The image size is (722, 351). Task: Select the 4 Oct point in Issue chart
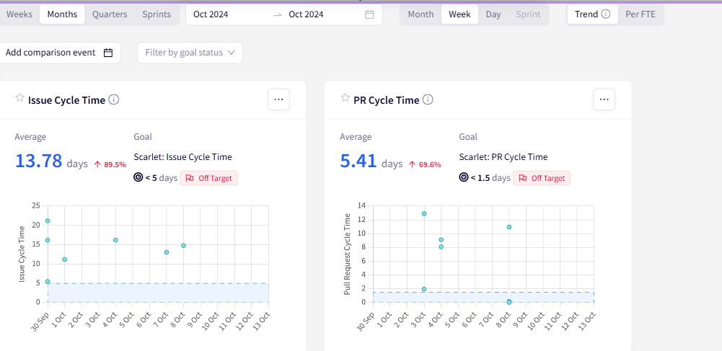pos(115,240)
